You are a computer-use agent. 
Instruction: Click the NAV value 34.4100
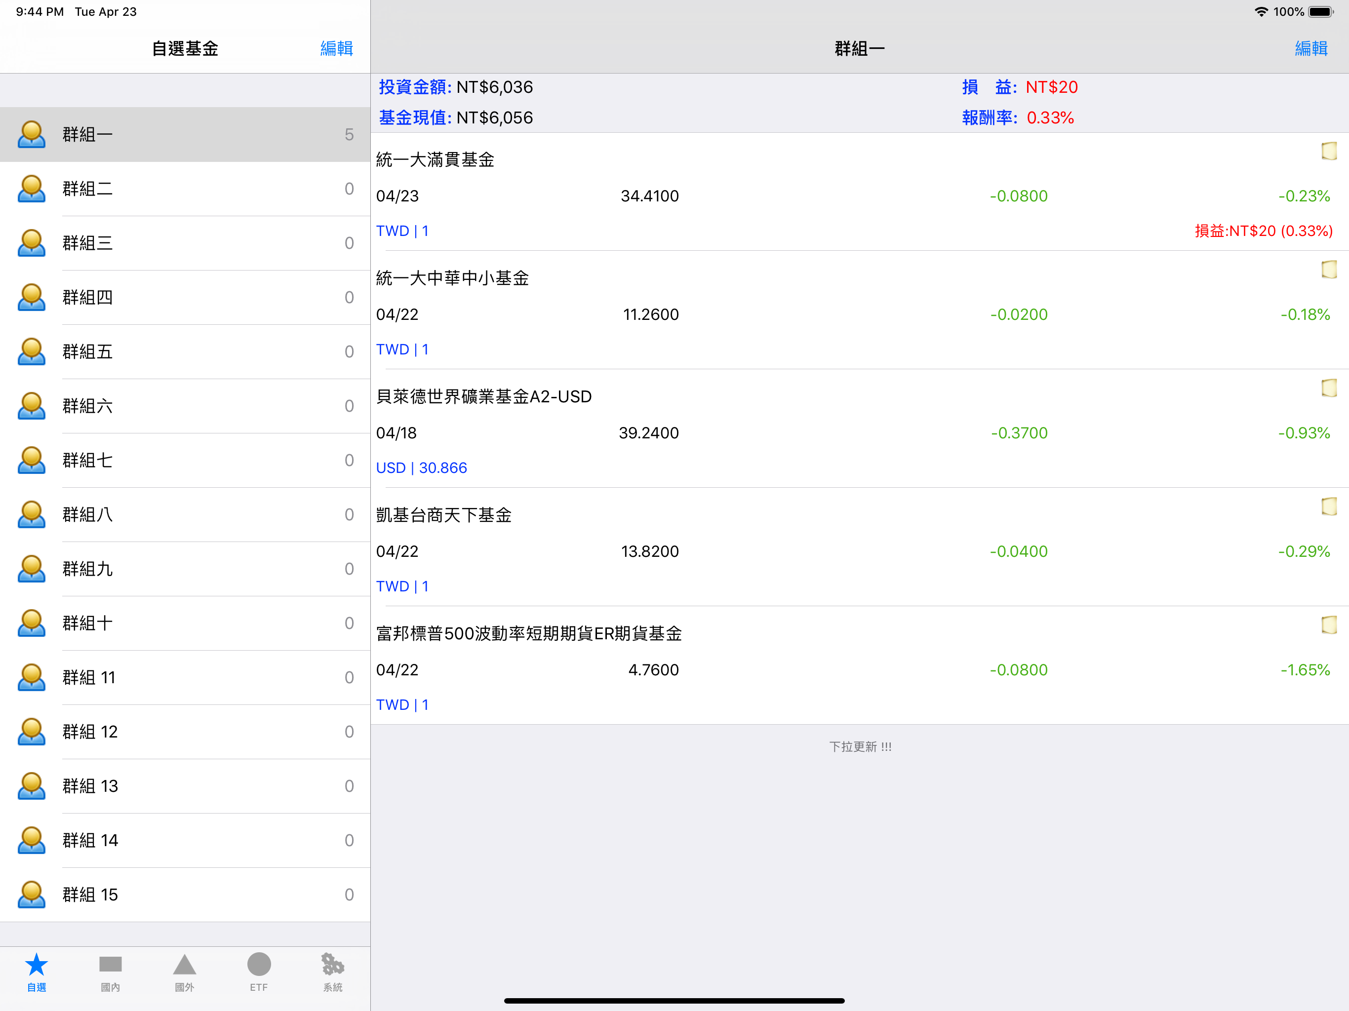pyautogui.click(x=649, y=196)
